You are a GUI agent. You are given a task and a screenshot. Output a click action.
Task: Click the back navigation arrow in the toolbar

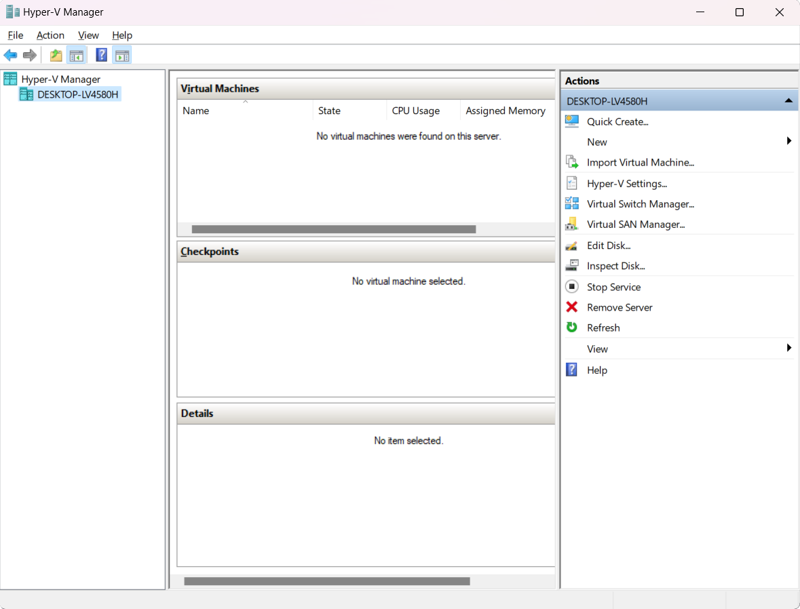pos(10,55)
